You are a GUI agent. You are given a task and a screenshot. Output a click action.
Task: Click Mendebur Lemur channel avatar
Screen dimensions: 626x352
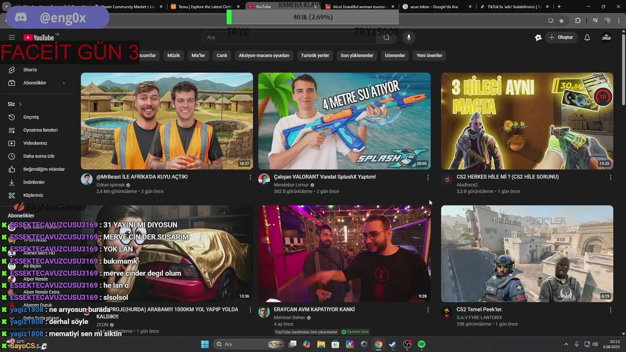pyautogui.click(x=264, y=179)
